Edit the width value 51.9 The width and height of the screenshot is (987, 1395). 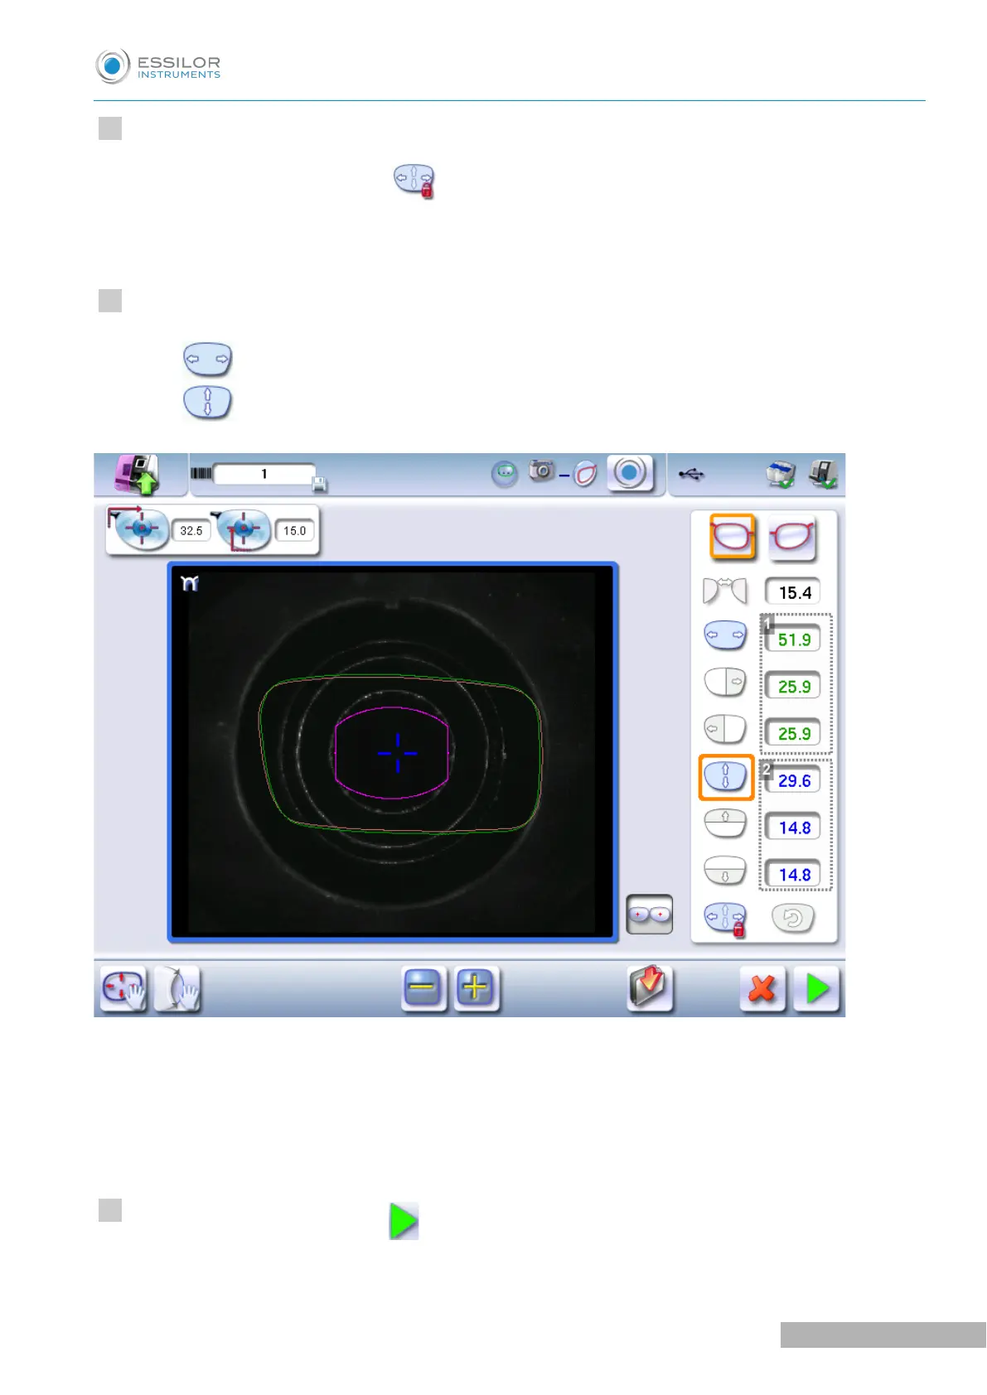(794, 640)
